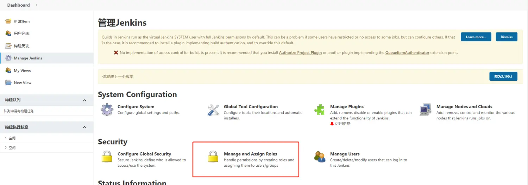Click the Manage and Assign Roles padlock icon
This screenshot has height=185, width=528.
[213, 157]
